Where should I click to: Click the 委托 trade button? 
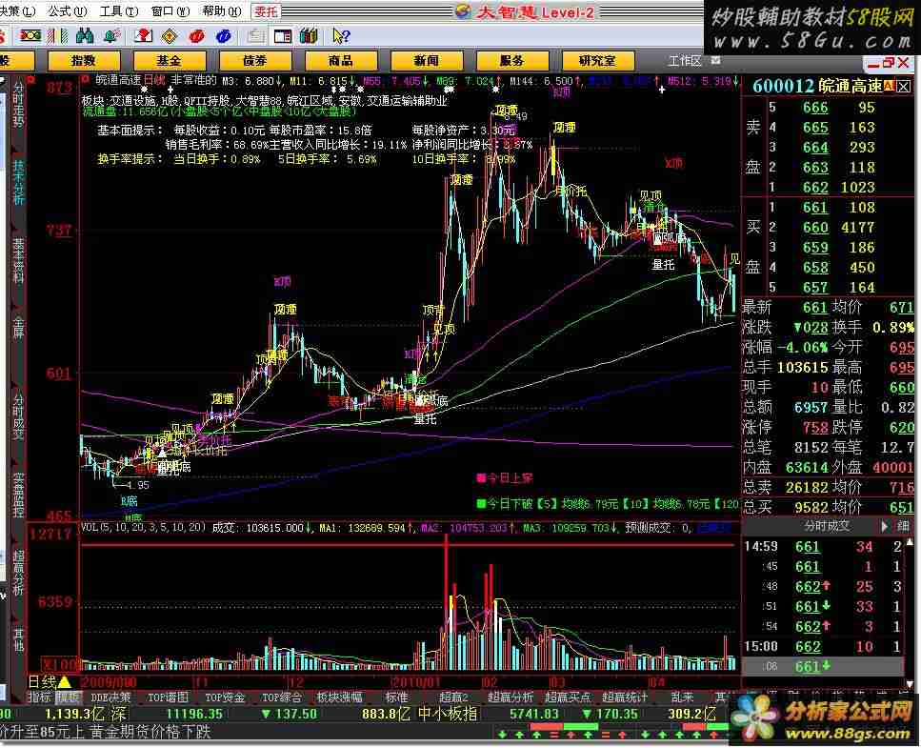pyautogui.click(x=266, y=11)
